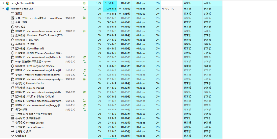277x139 pixels.
Task: Collapse the Microsoft Edge process group
Action: pos(3,9)
